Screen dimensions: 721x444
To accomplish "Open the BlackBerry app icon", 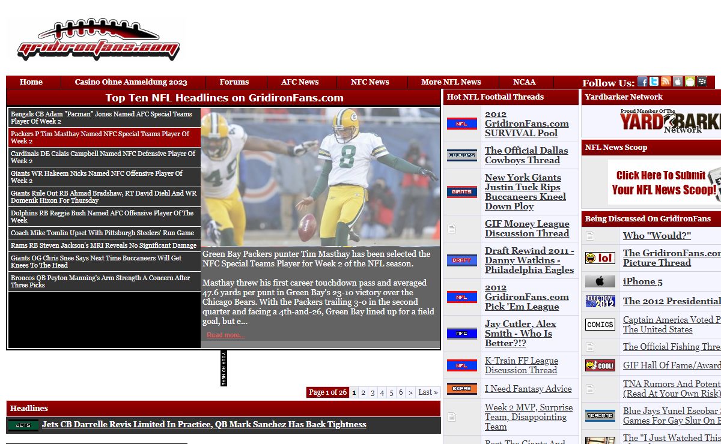I will [702, 82].
